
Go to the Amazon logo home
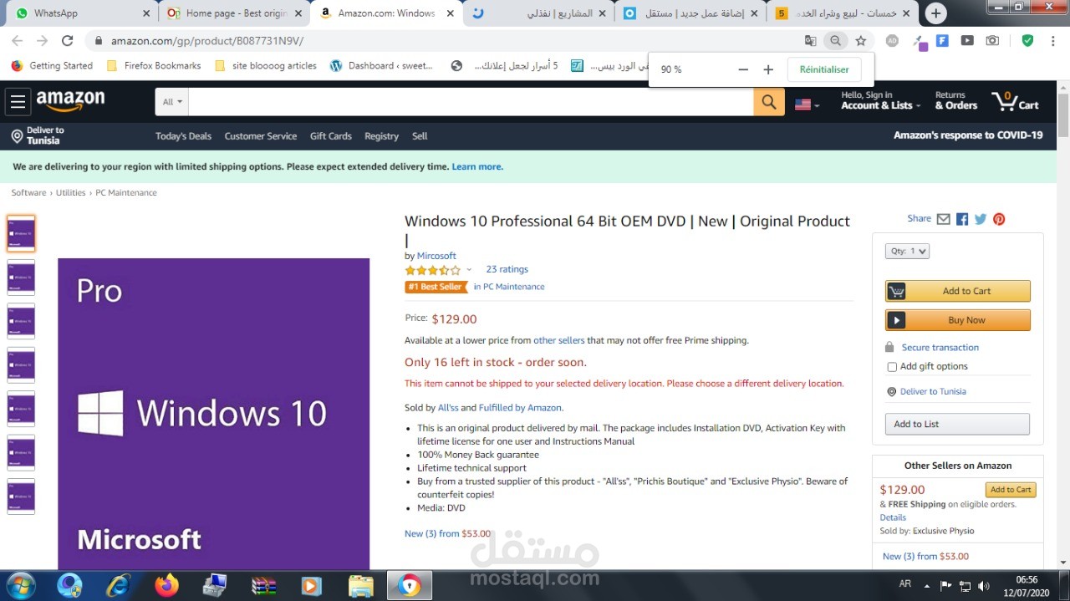point(70,101)
